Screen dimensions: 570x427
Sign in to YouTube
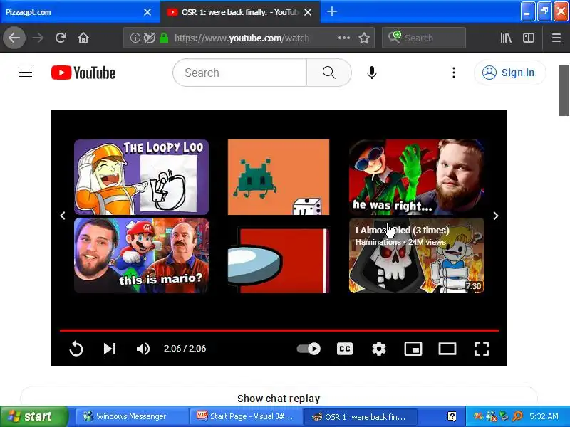coord(509,73)
